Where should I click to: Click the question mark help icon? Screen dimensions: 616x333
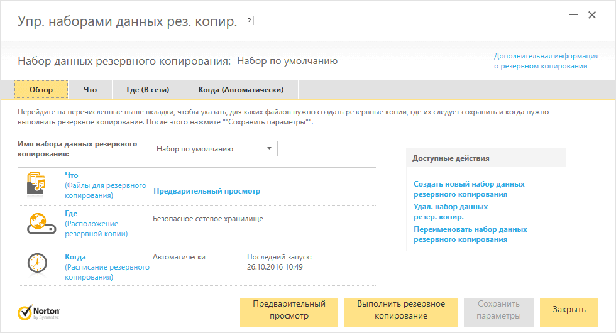pos(249,21)
